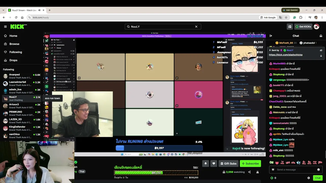Select the Thai language tag

(82, 172)
